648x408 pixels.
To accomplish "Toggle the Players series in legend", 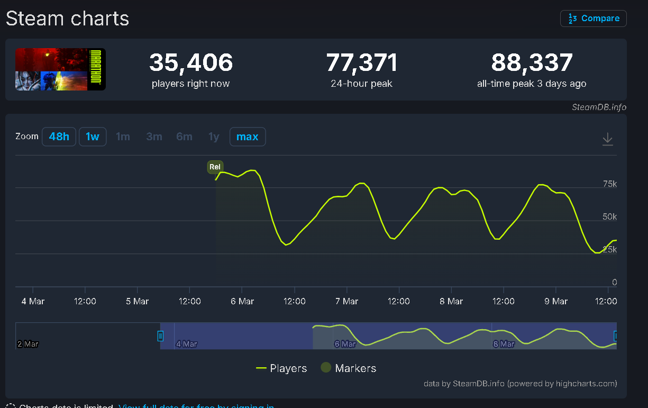I will (281, 368).
